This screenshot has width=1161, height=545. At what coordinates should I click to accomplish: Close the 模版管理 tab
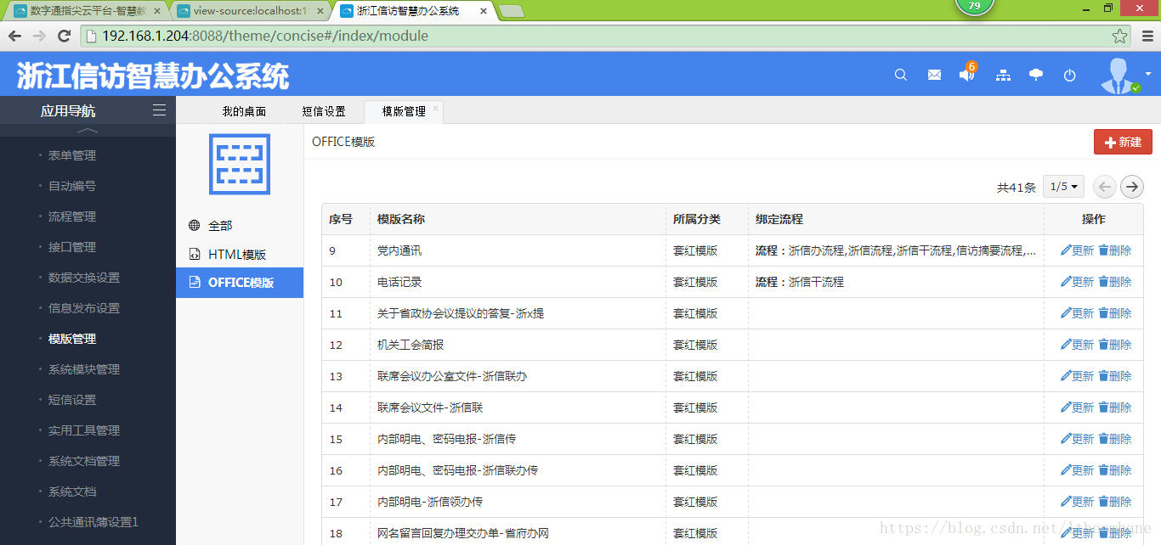pos(436,108)
